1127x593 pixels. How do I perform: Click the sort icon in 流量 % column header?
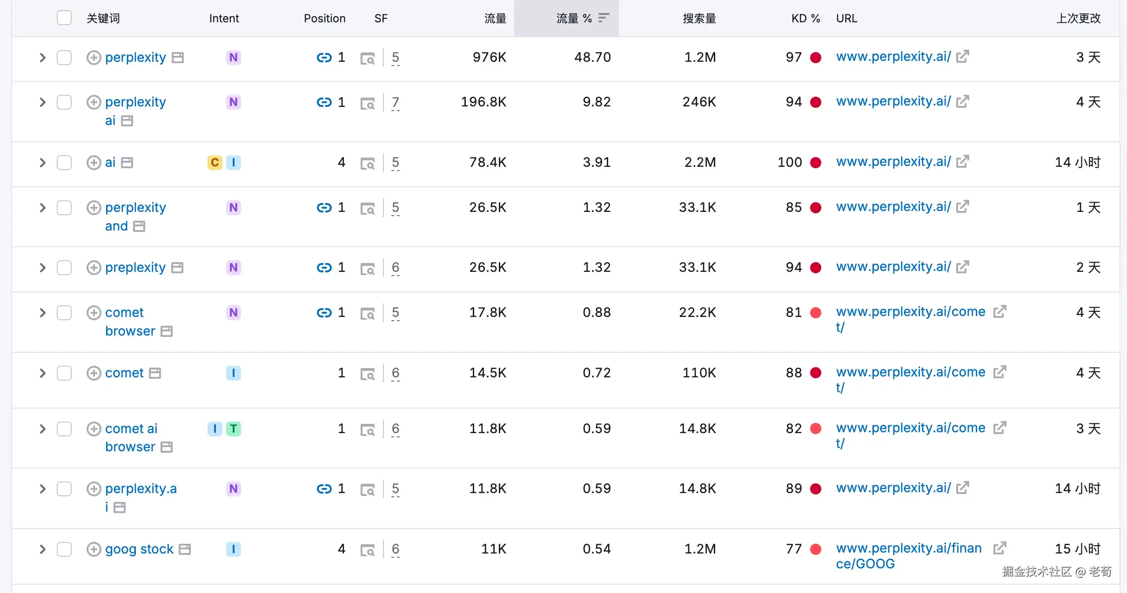coord(604,18)
